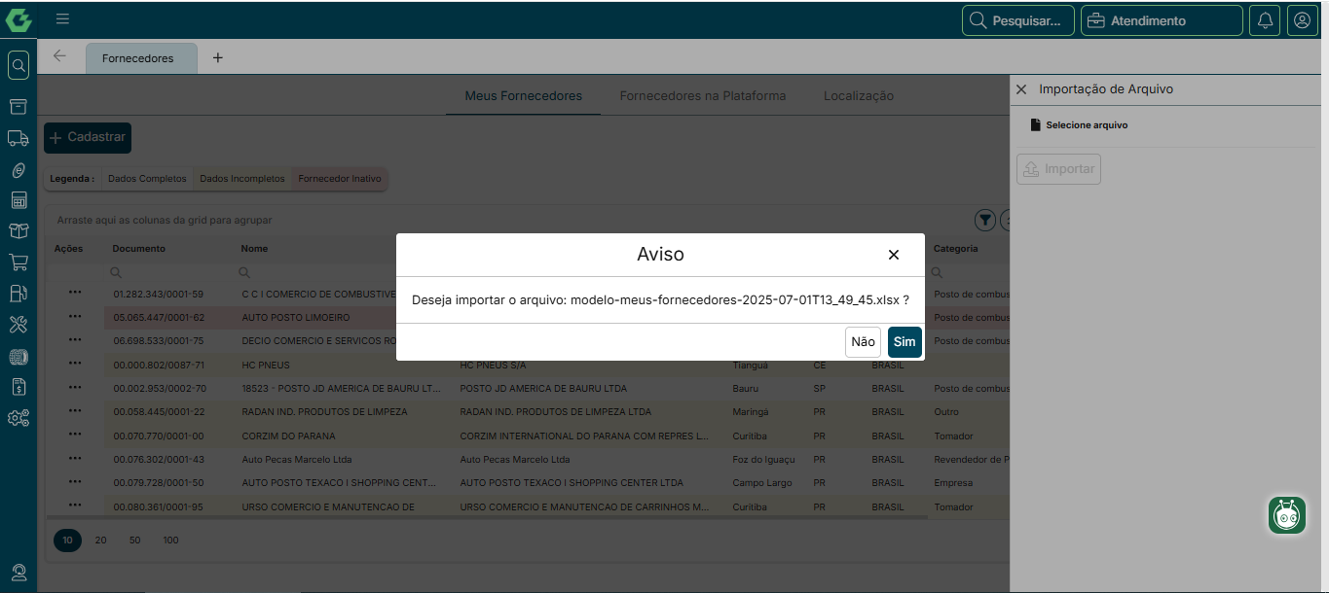
Task: Click AUTO POSTO TEXACO I SHOPPING name cell
Action: (x=338, y=483)
